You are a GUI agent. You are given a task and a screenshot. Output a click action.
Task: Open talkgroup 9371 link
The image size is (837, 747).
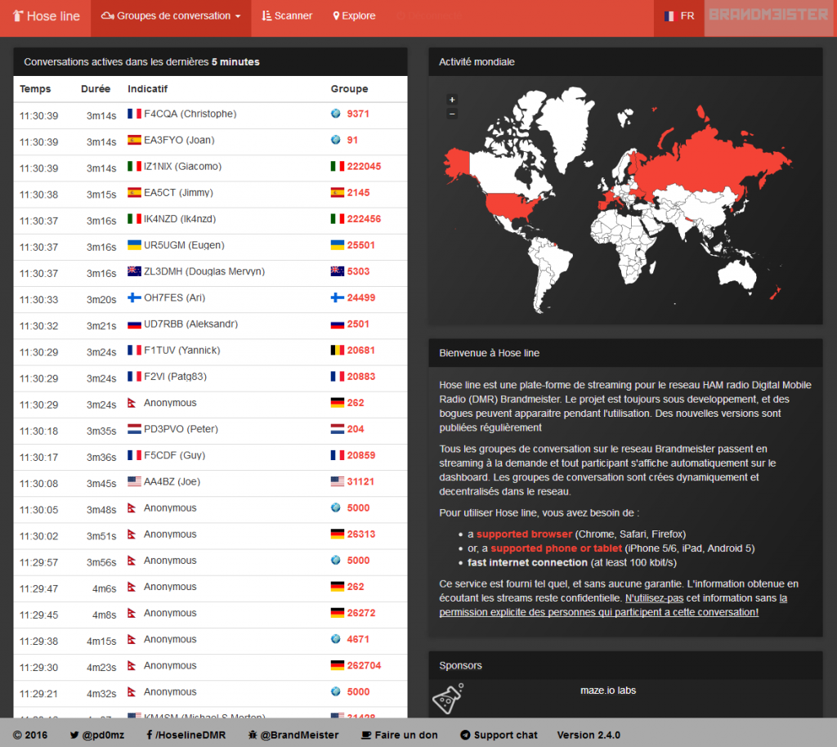[358, 114]
